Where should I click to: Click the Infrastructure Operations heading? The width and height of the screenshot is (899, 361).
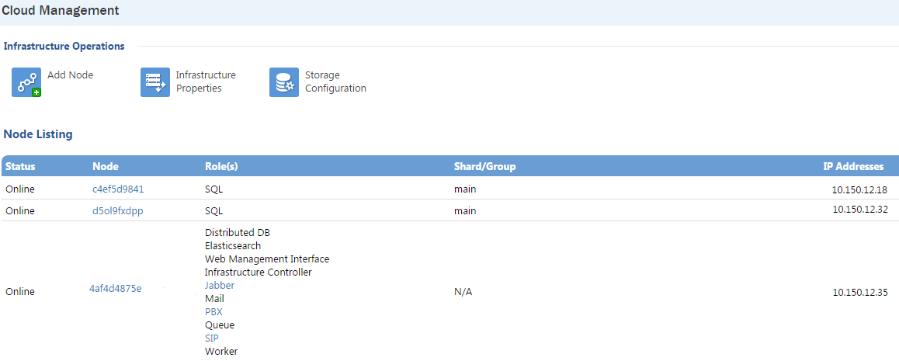(x=64, y=46)
